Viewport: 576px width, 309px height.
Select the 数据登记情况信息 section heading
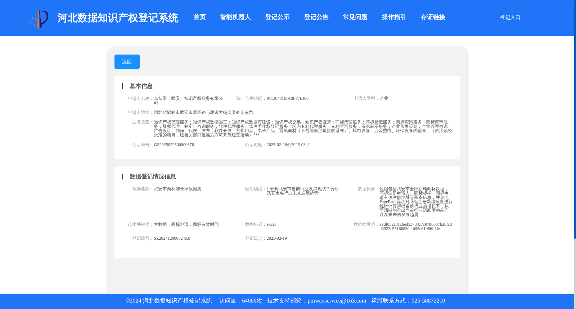click(x=153, y=177)
